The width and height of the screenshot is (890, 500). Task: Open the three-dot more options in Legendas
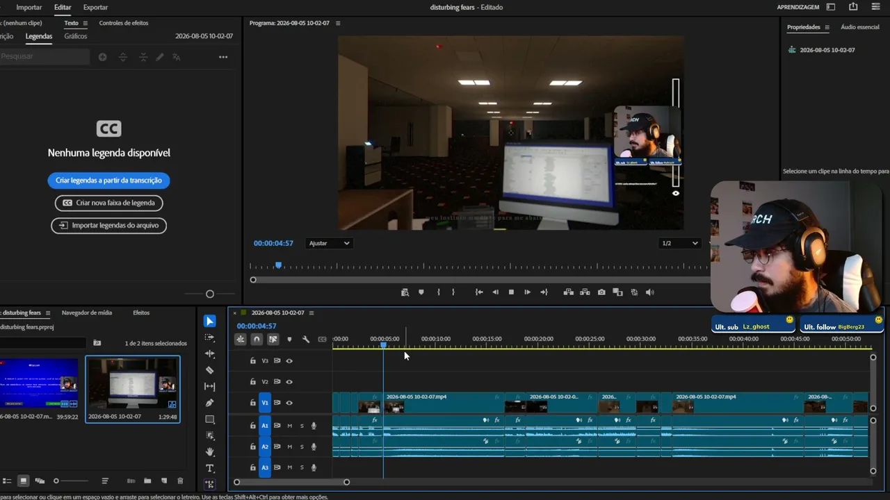(x=223, y=57)
